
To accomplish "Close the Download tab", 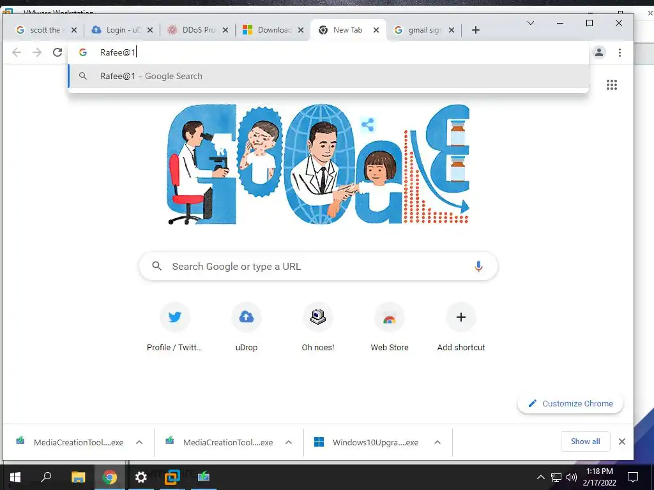I will click(x=301, y=30).
